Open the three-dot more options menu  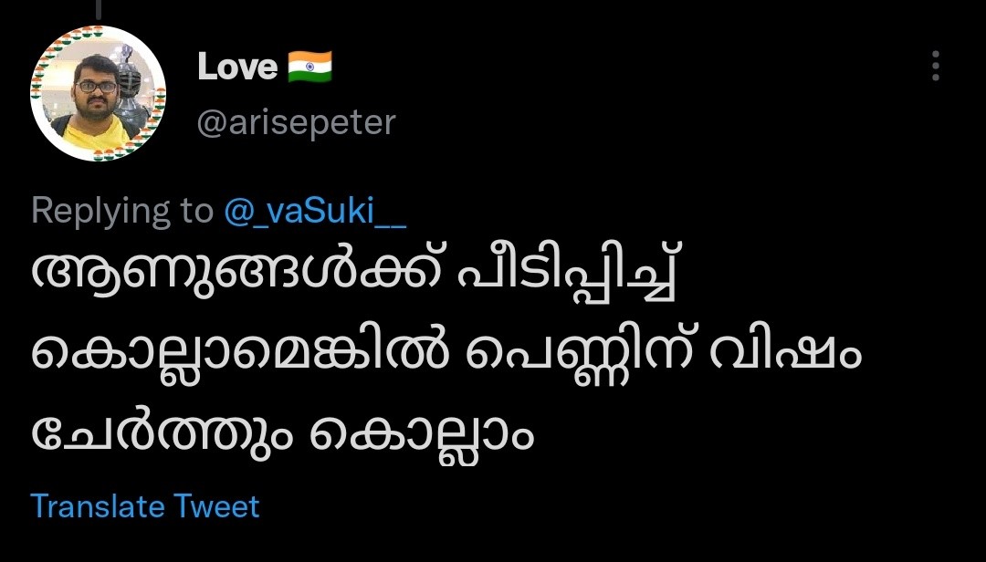click(935, 67)
